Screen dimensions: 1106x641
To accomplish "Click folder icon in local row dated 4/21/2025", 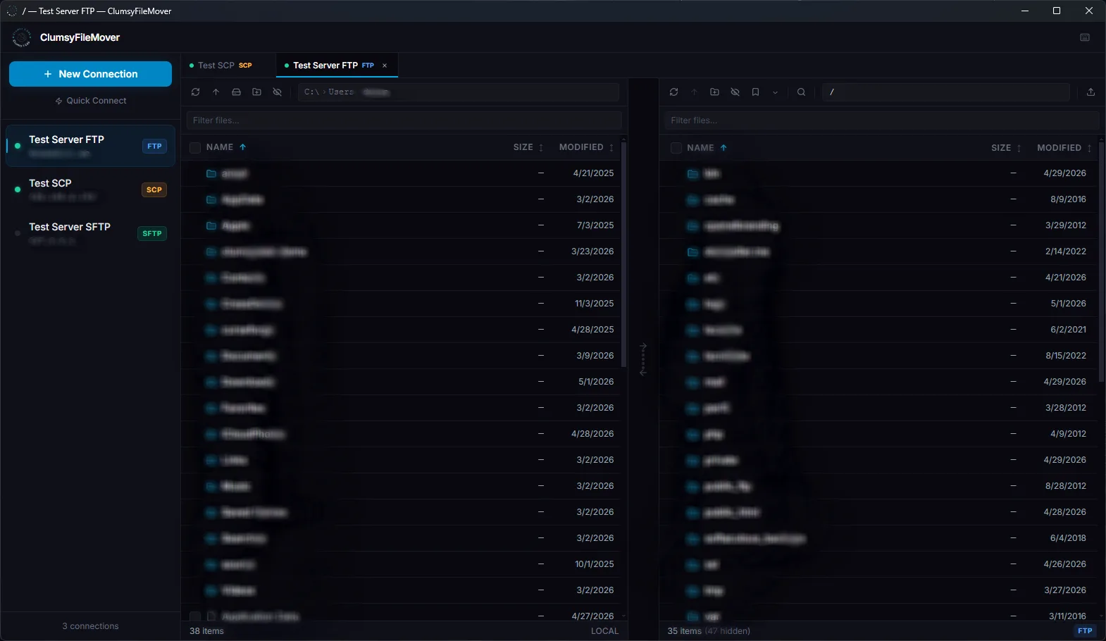I will click(x=211, y=173).
